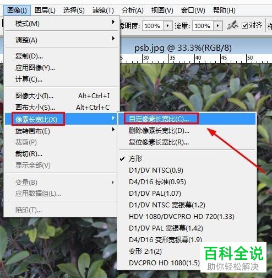Select D1/DV PAL(1.07) ratio
Viewport: 272px width, 278px height.
187,194
